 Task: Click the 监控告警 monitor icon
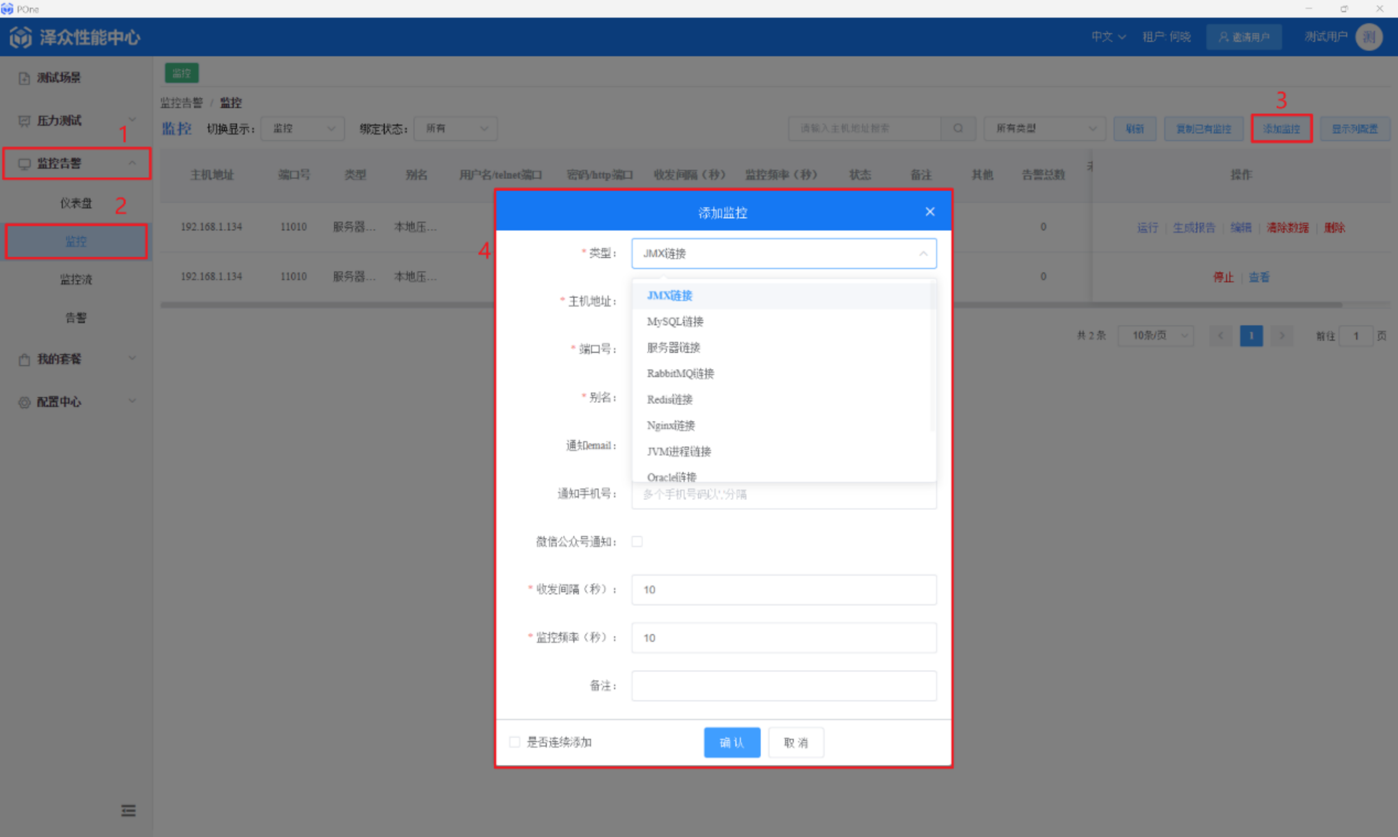24,164
